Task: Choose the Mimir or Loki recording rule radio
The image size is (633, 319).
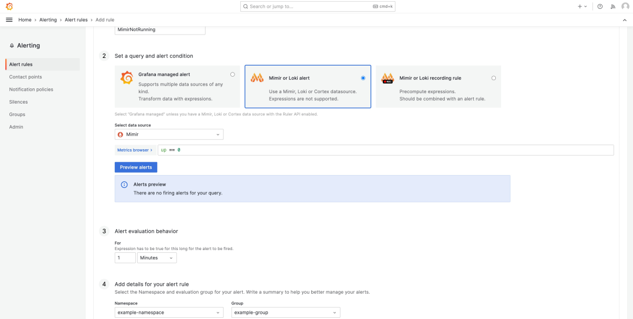Action: point(494,78)
